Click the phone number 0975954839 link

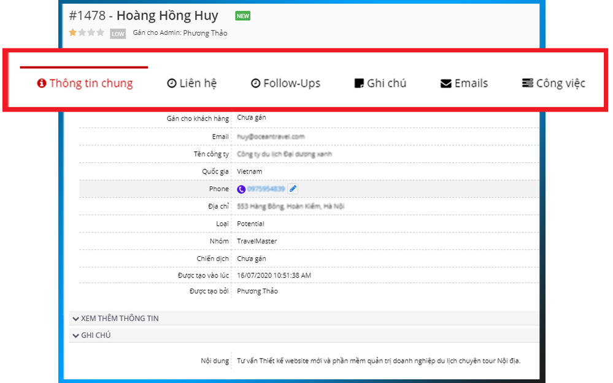coord(266,189)
